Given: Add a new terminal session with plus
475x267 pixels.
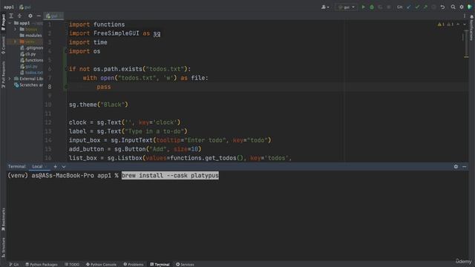Looking at the screenshot, I should 55,166.
